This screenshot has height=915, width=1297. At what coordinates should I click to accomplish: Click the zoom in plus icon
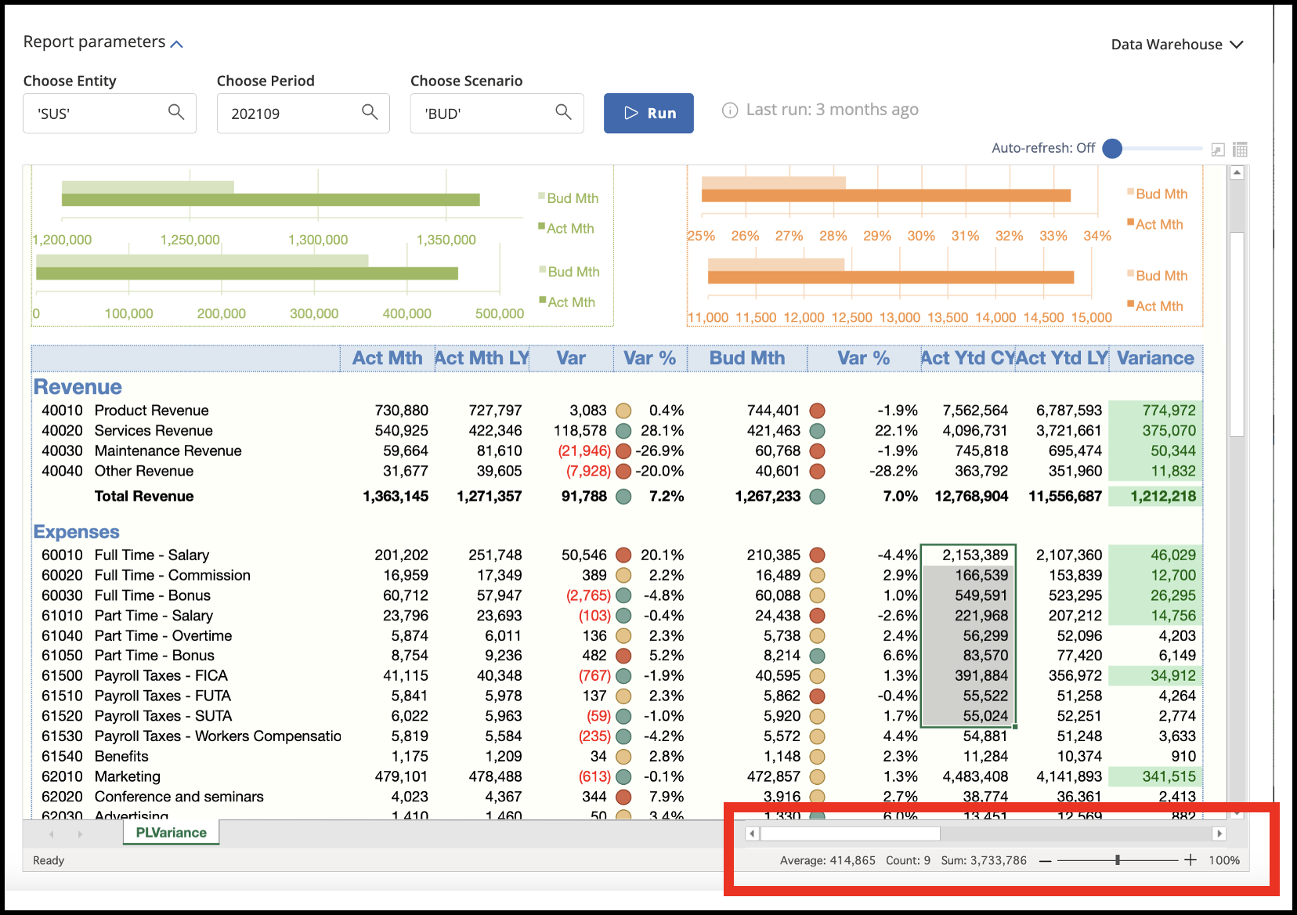click(x=1190, y=860)
